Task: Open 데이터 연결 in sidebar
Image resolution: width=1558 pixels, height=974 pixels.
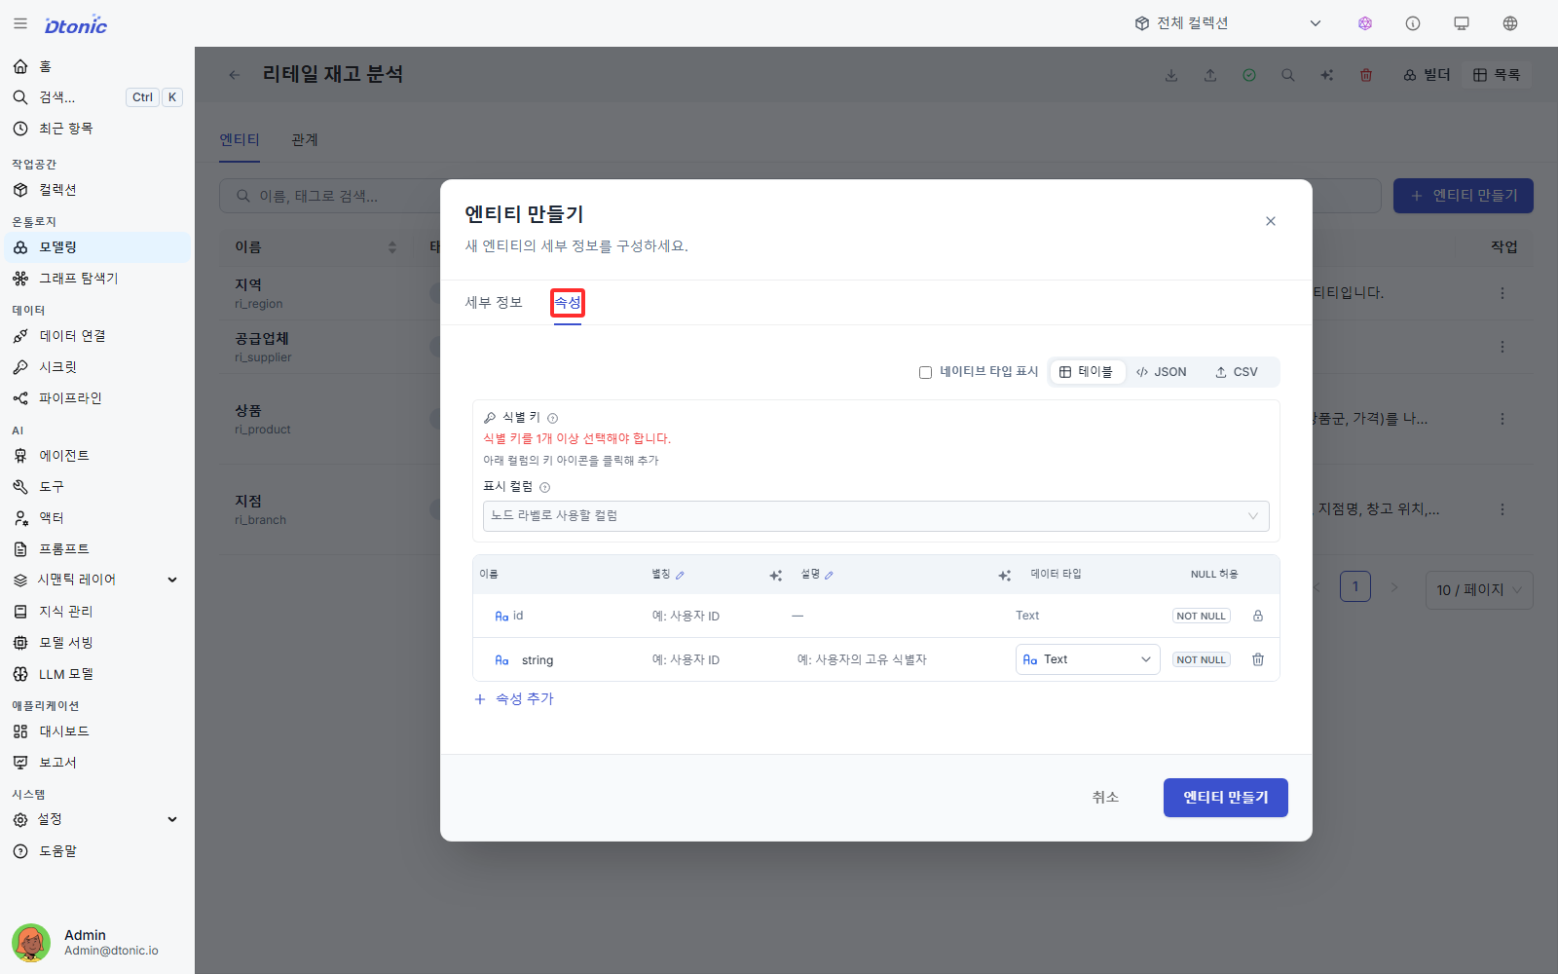Action: click(x=96, y=336)
